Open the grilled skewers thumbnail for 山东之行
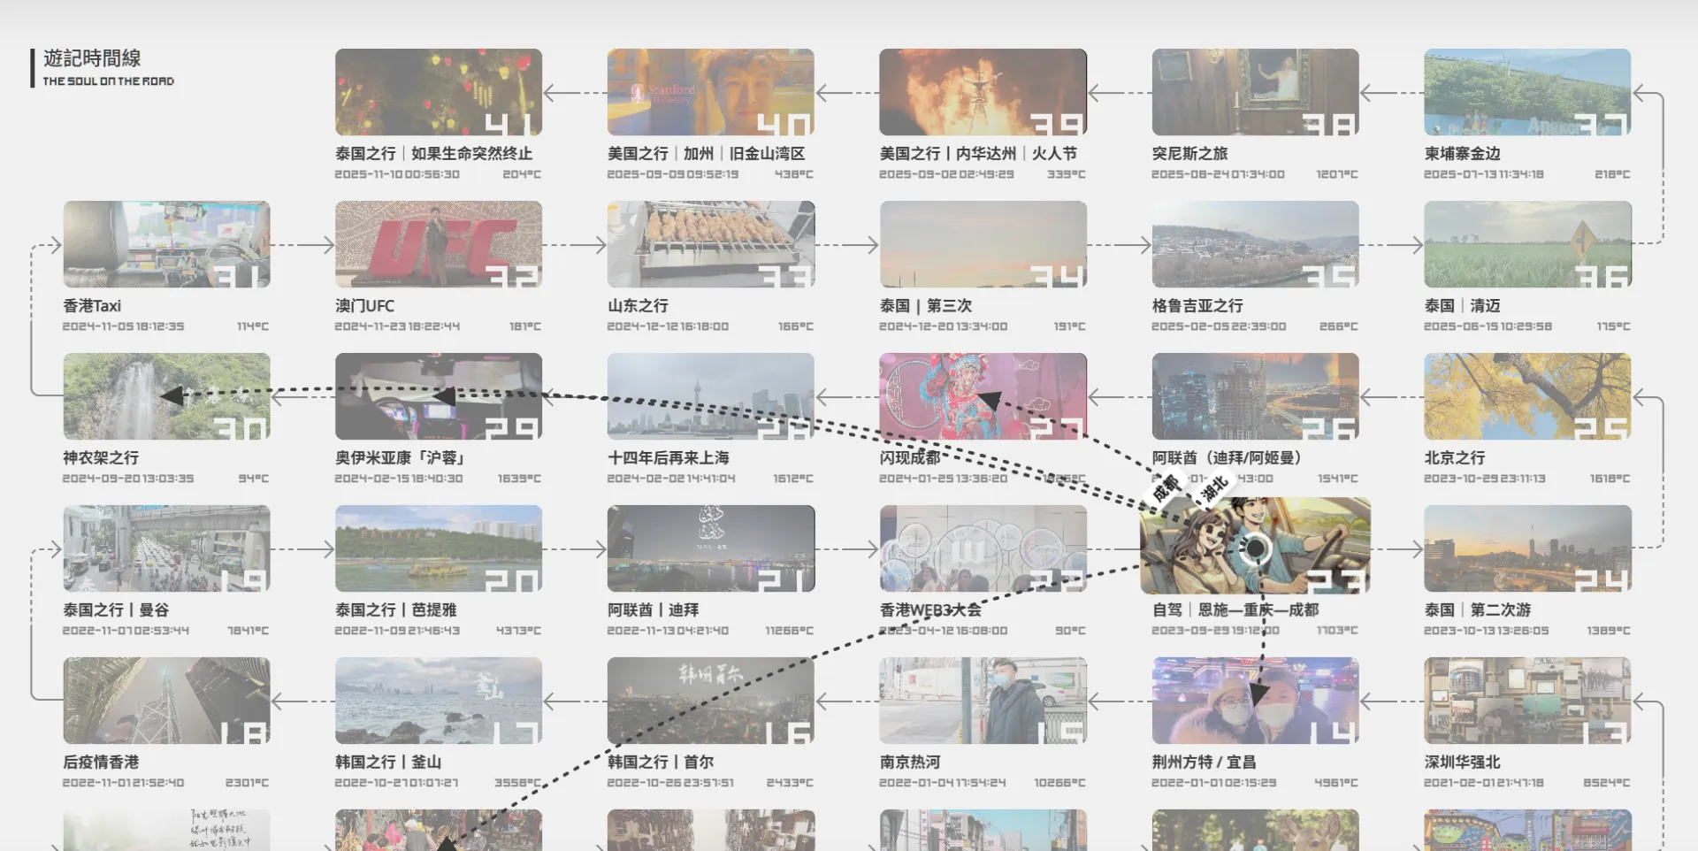Image resolution: width=1698 pixels, height=851 pixels. pyautogui.click(x=710, y=244)
